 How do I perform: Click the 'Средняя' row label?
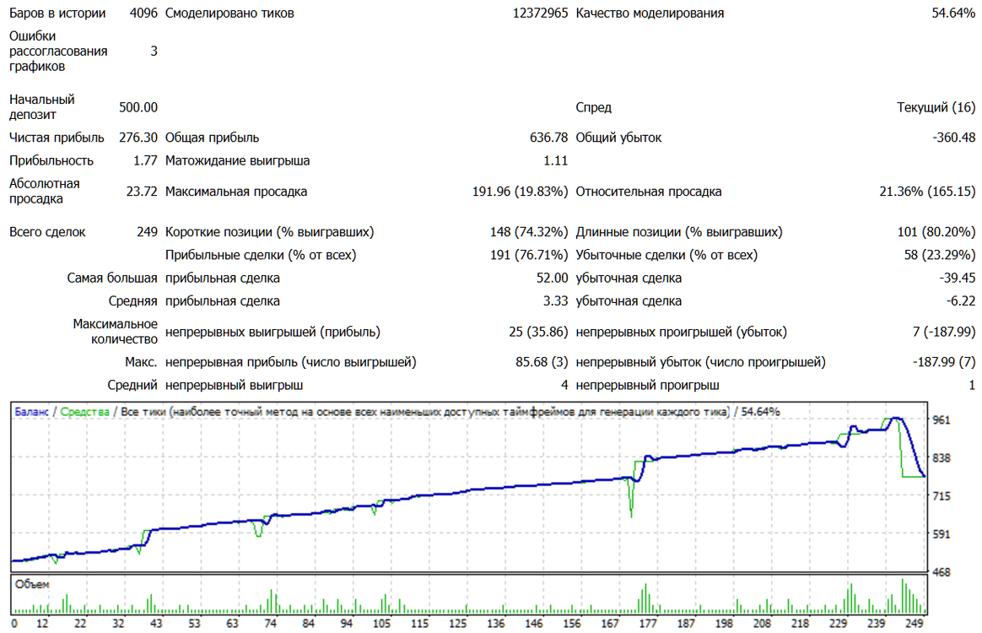132,301
